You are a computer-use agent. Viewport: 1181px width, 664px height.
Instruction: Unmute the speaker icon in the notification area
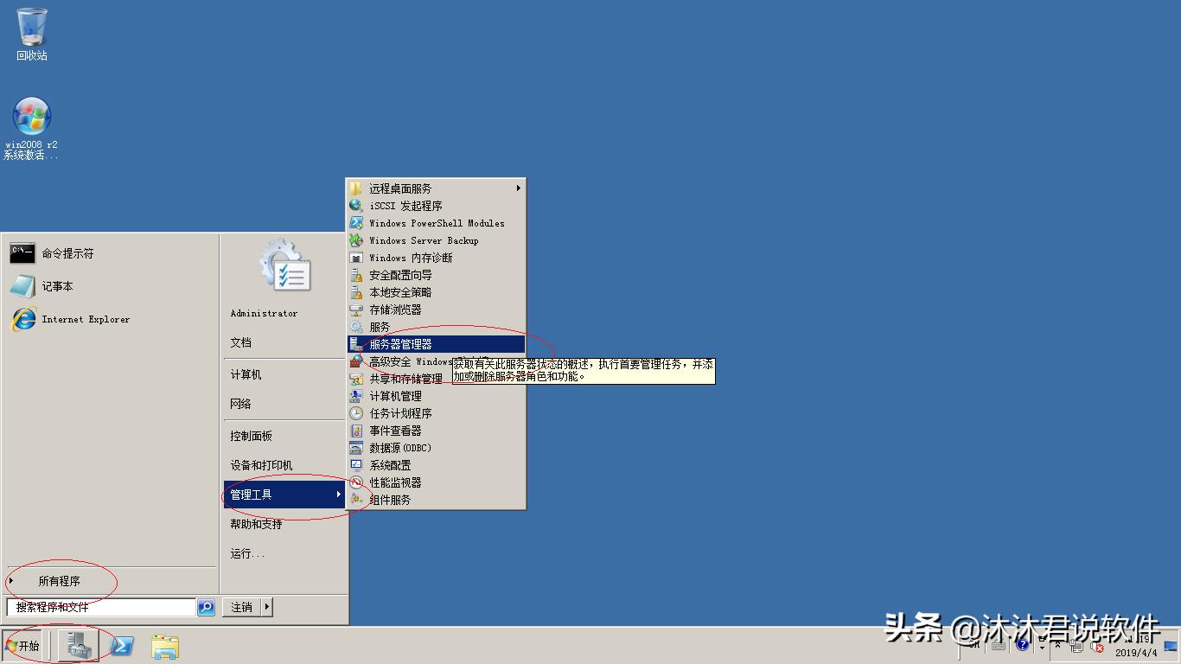[x=1096, y=647]
